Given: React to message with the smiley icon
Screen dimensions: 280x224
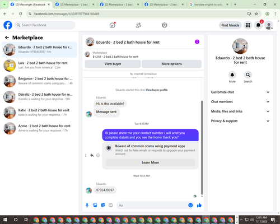Looking at the screenshot, I should (x=98, y=155).
